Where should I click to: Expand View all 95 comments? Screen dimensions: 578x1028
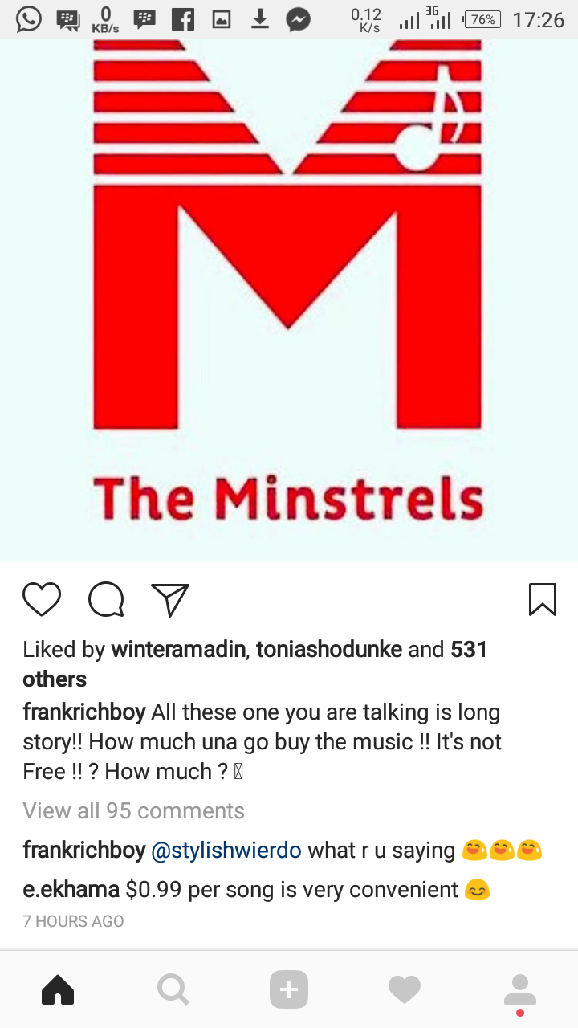[x=133, y=811]
